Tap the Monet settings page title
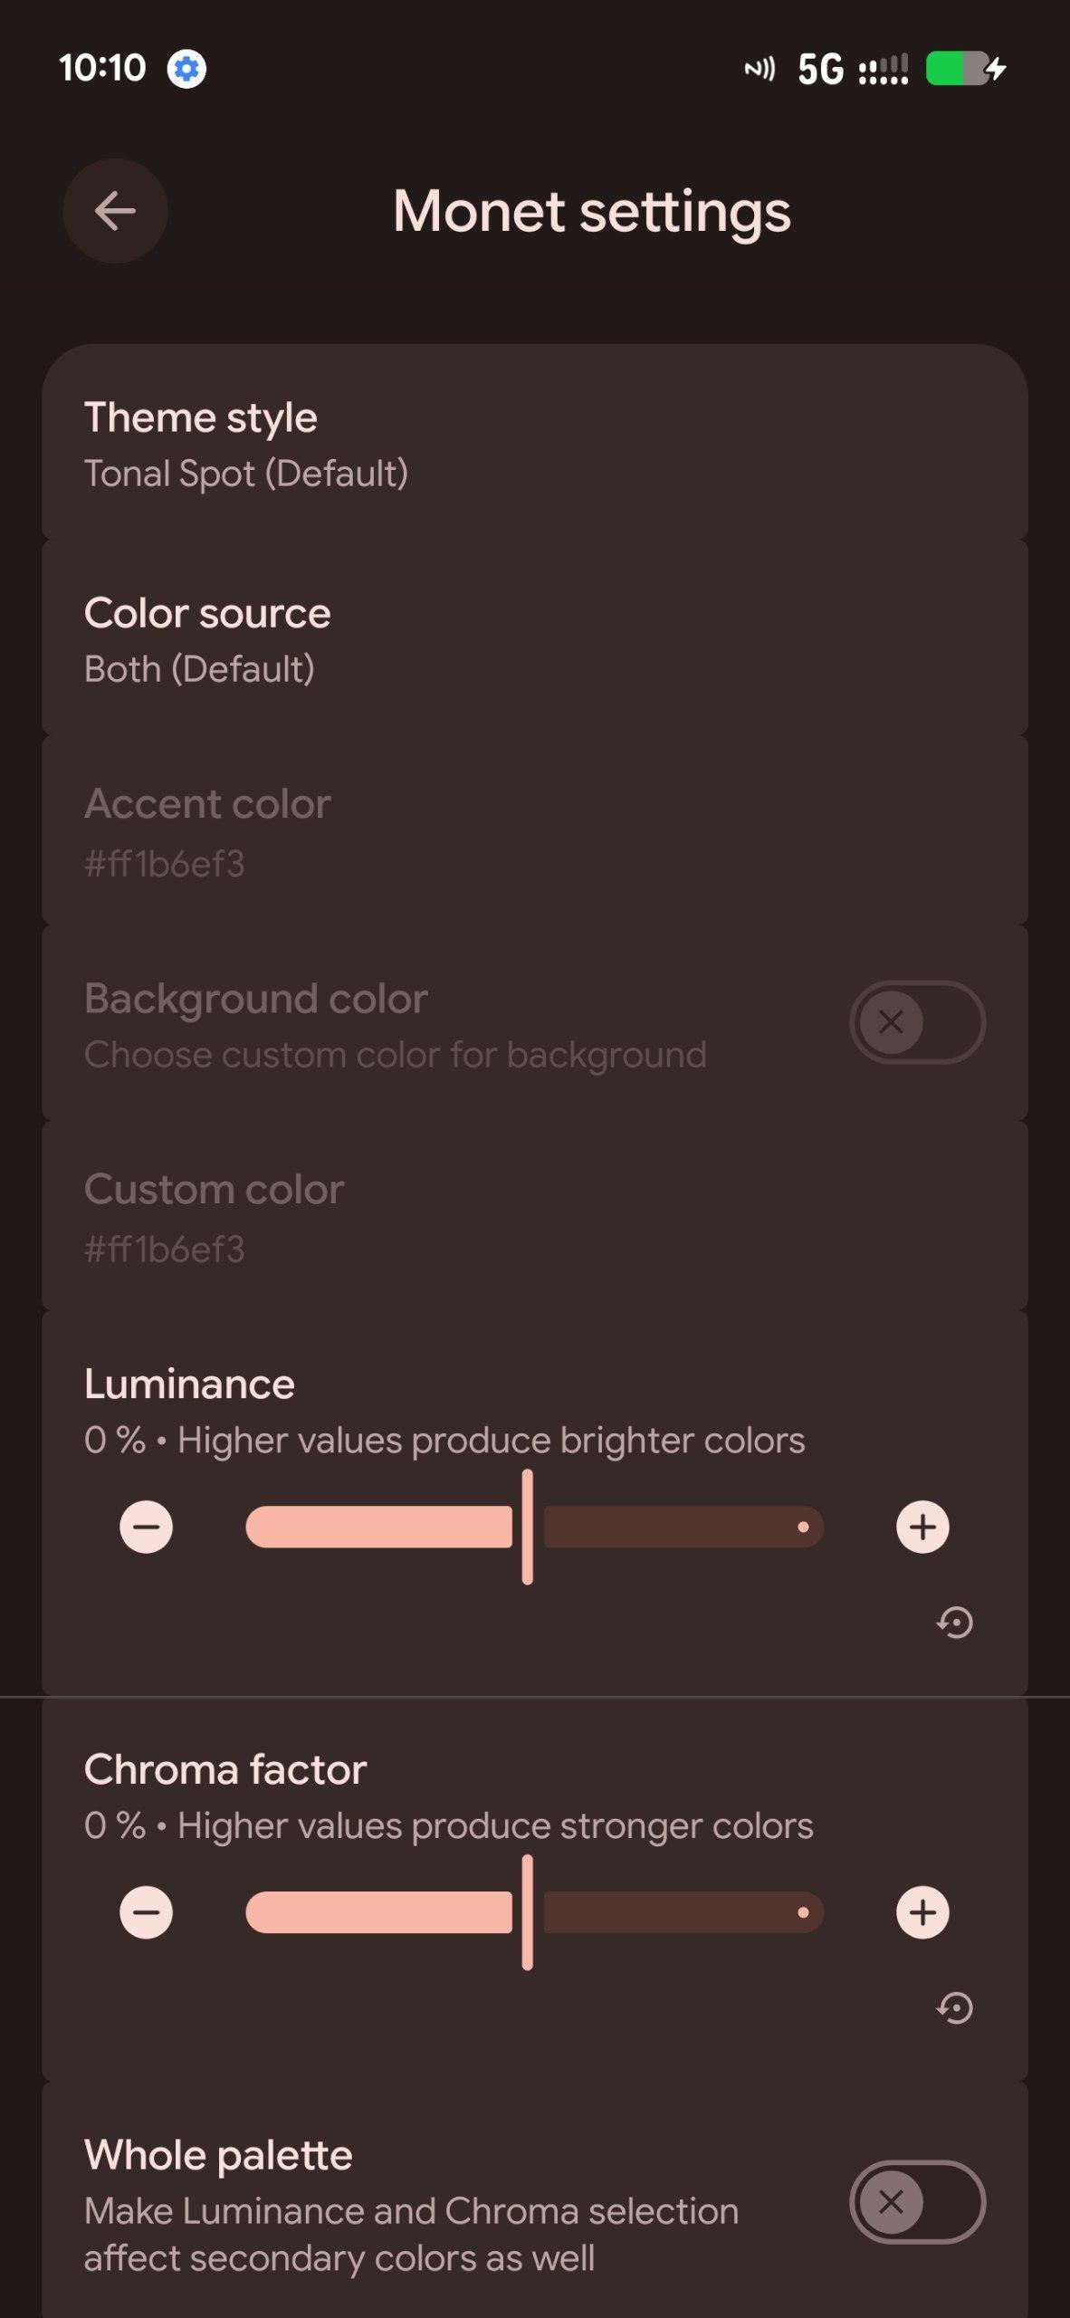Viewport: 1070px width, 2318px height. (x=592, y=212)
